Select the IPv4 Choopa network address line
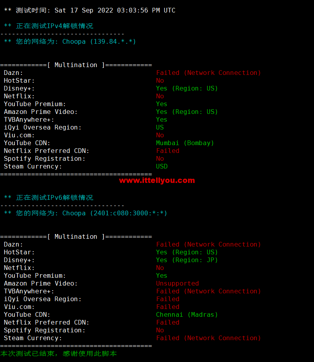 (x=70, y=42)
